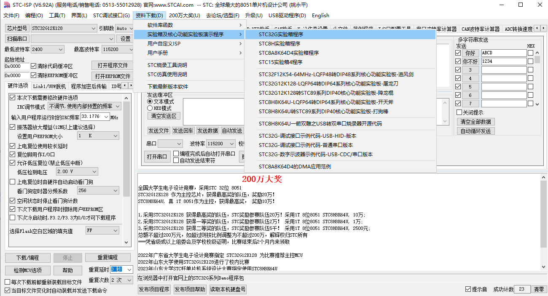Click 清零 success counter button
This screenshot has width=548, height=296.
click(x=539, y=289)
